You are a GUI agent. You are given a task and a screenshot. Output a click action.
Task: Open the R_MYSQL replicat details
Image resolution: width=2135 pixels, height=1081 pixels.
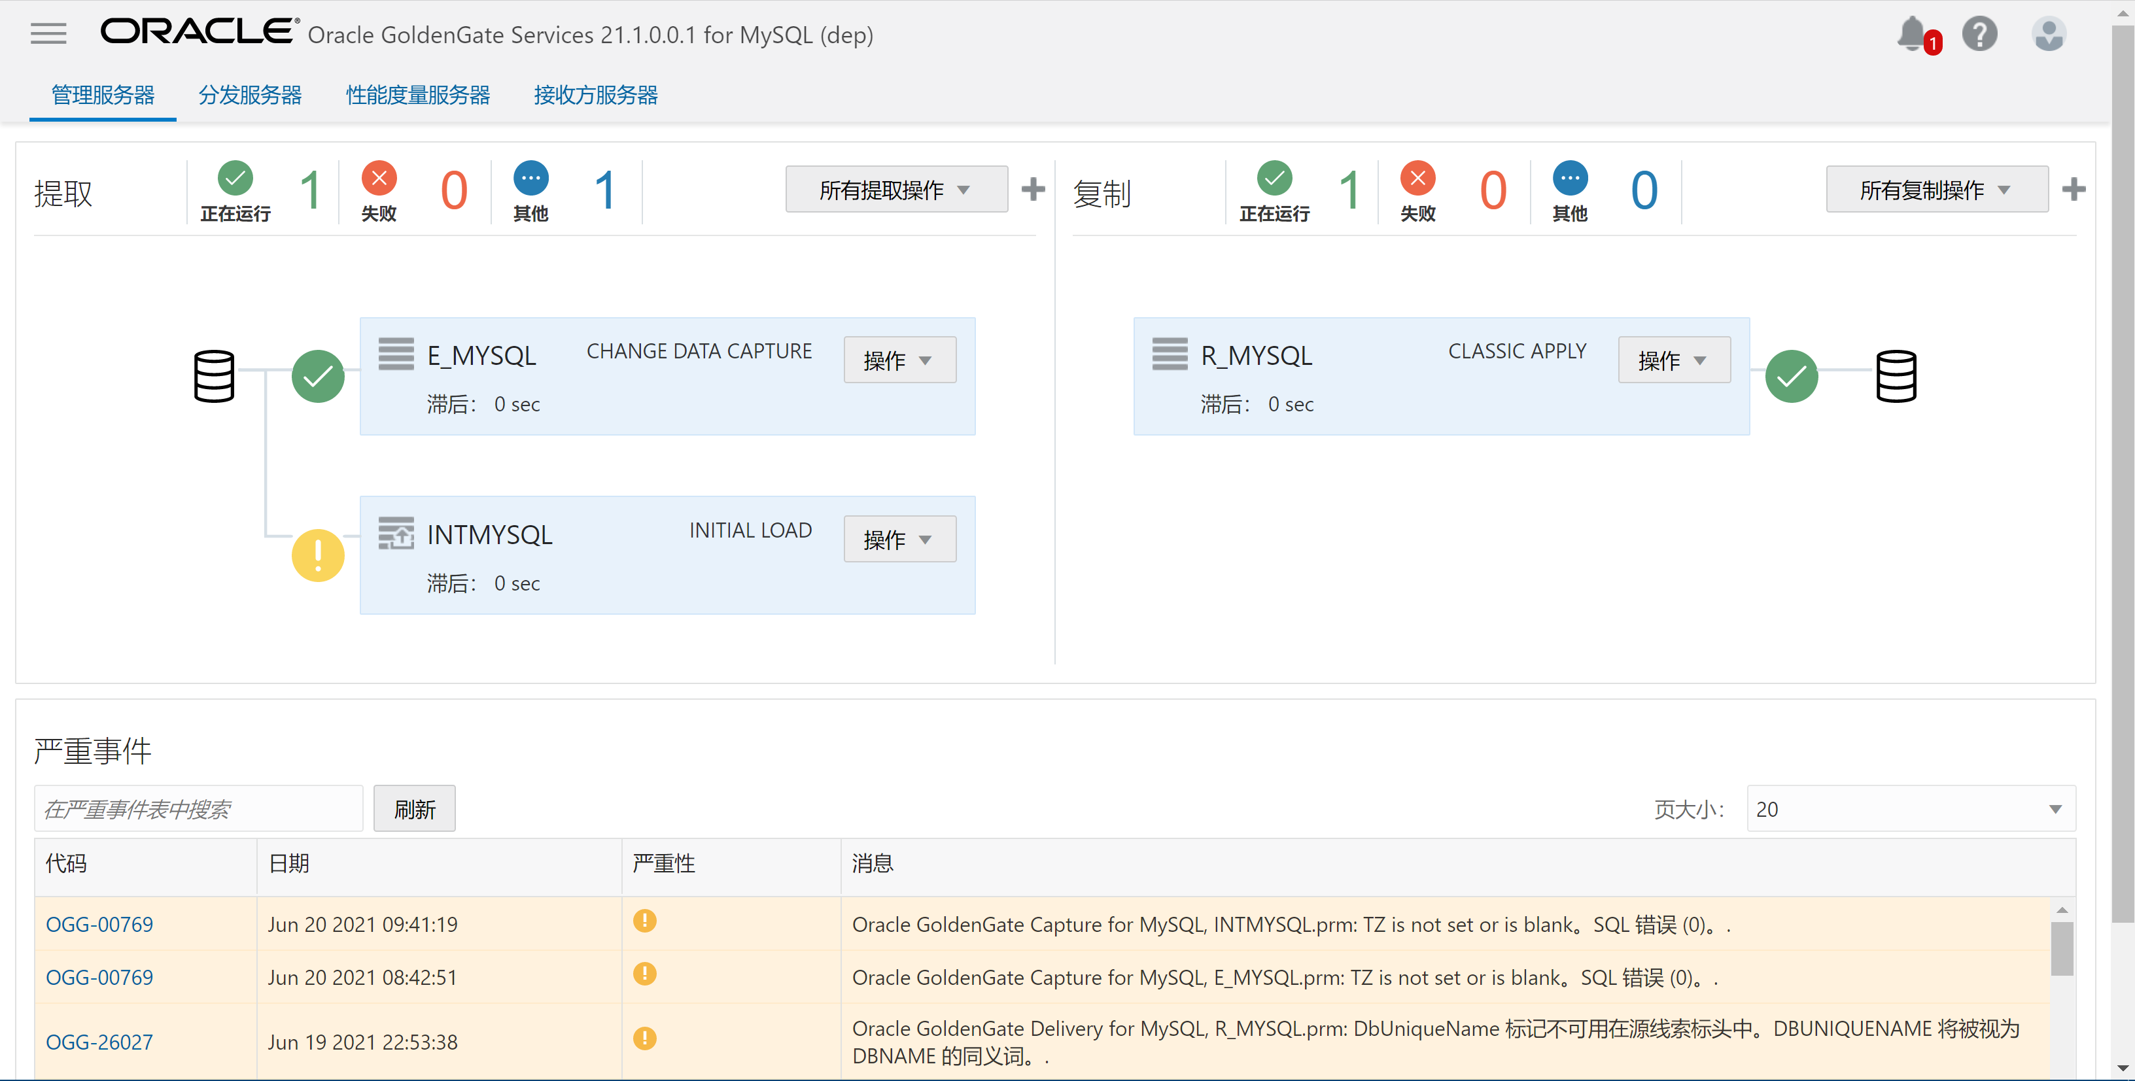pos(1257,356)
